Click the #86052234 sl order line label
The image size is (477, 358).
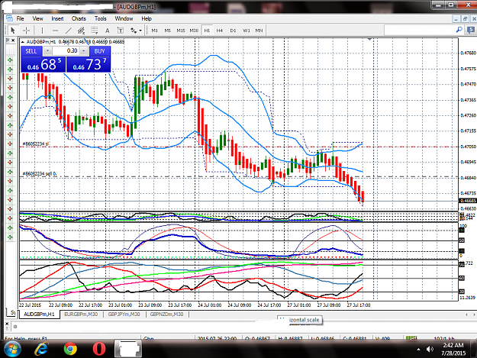point(36,144)
